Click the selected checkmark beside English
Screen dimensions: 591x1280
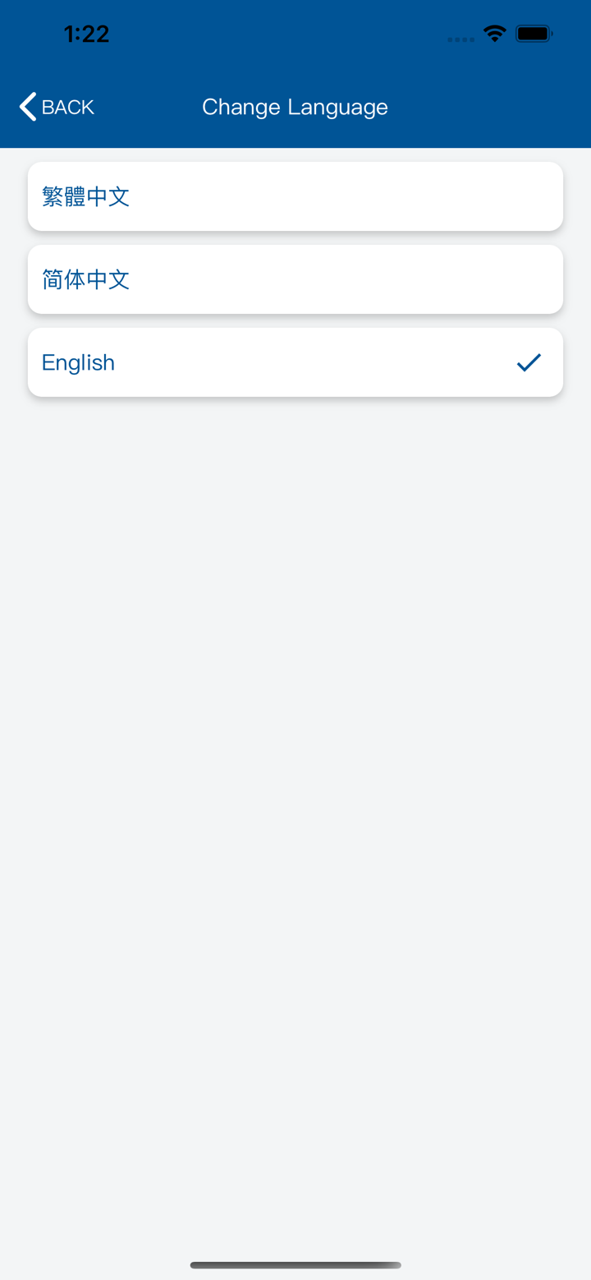click(529, 362)
